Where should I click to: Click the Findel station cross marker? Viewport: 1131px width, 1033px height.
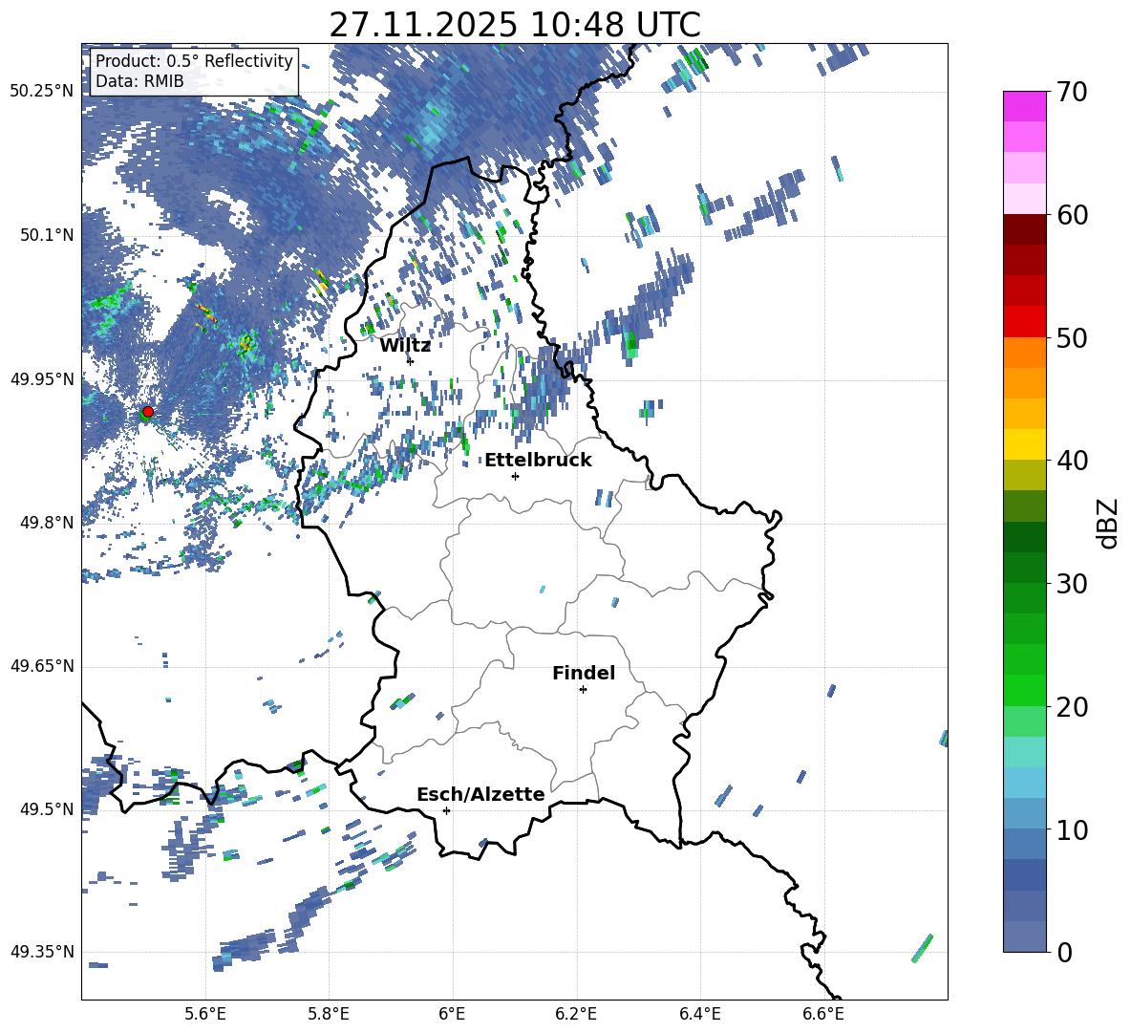(x=583, y=690)
